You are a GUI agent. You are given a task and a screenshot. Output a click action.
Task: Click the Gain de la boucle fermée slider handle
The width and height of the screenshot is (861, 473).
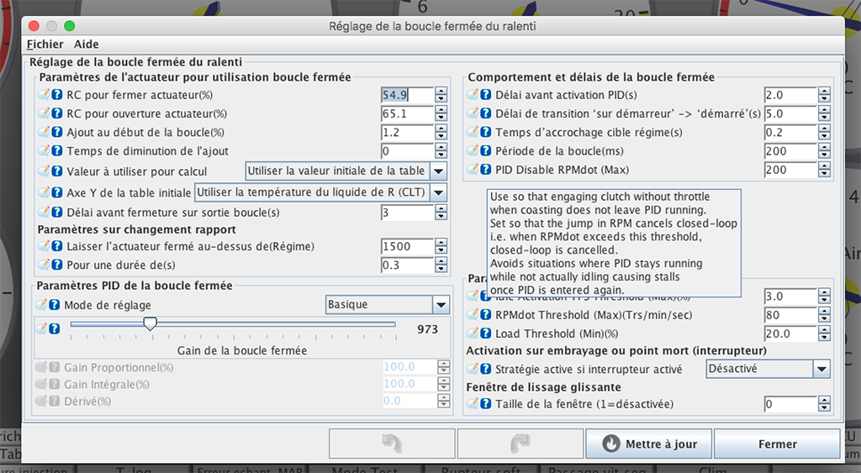coord(150,323)
